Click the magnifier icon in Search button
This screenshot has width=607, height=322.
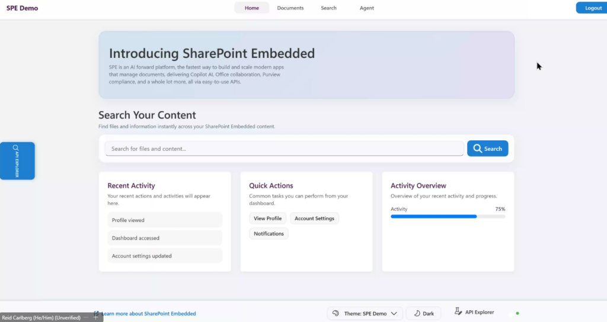coord(477,149)
